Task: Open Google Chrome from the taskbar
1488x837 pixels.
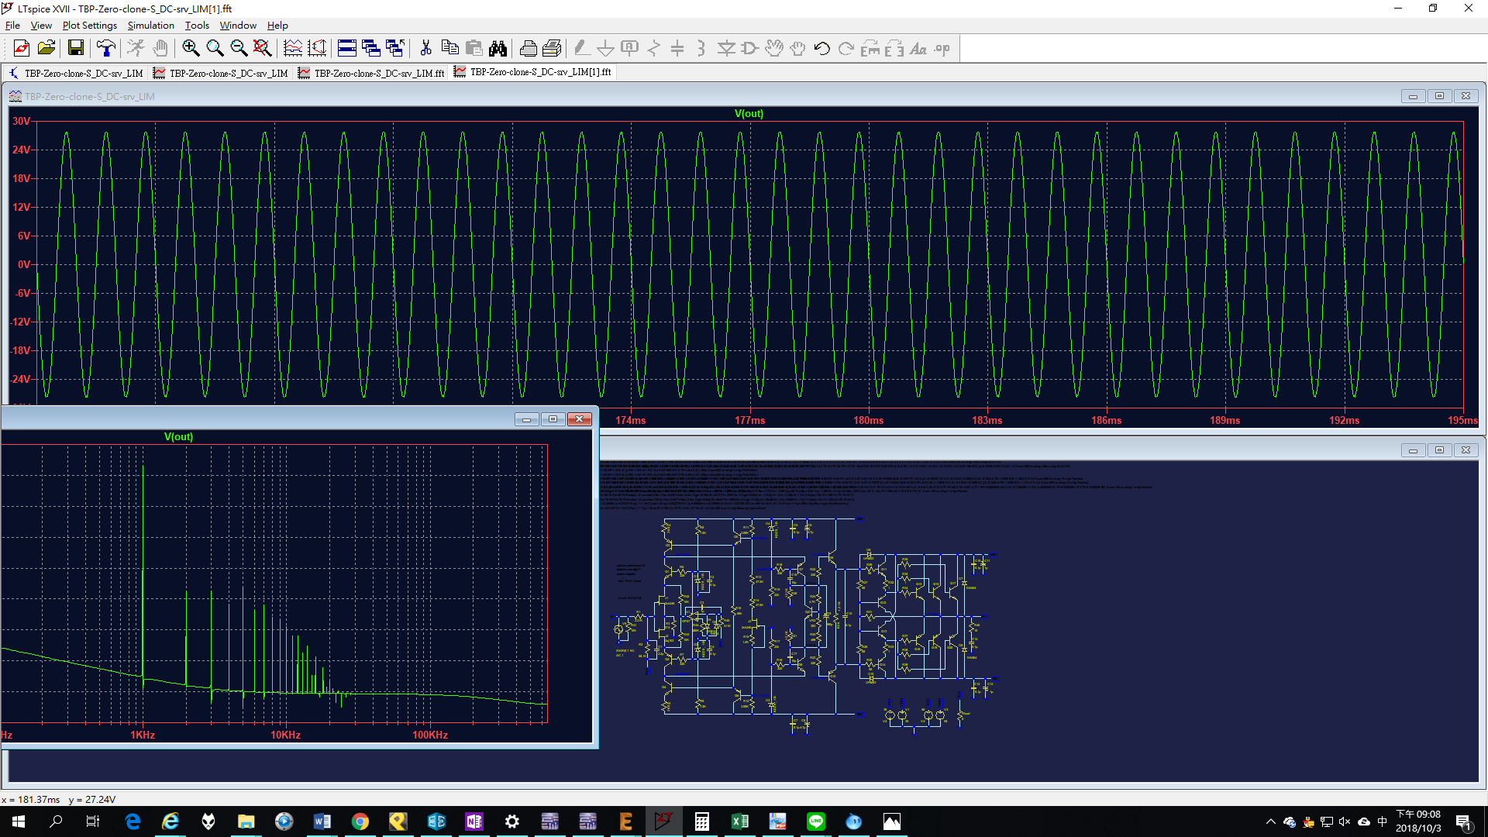Action: point(360,821)
